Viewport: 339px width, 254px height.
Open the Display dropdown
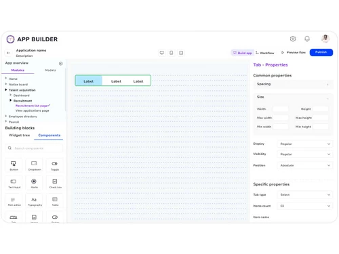(x=304, y=144)
